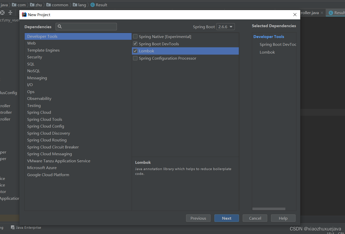
Task: Click the magnifier icon in dependencies search
Action: pyautogui.click(x=60, y=26)
